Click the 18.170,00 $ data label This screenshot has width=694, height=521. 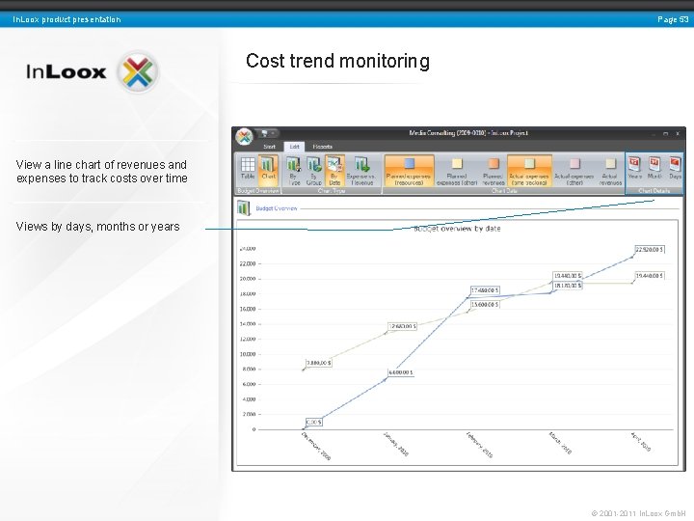tap(568, 286)
